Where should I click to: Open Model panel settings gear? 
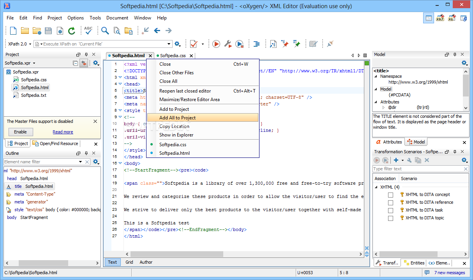(464, 63)
